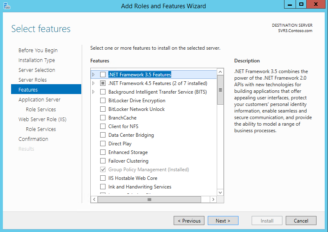
Task: Click the wizard icon in title bar
Action: [x=7, y=6]
